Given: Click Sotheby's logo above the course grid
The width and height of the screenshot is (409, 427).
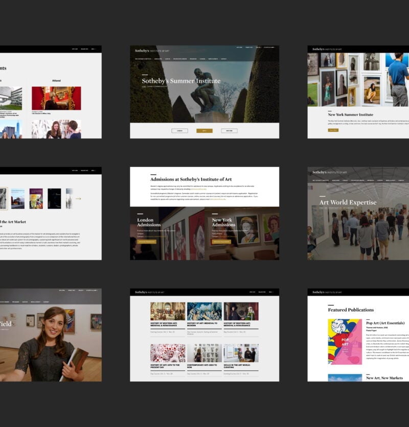Looking at the screenshot, I should (149, 292).
